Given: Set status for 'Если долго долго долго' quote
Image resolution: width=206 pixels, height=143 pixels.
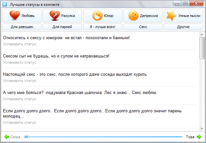Looking at the screenshot, I should (20, 122).
